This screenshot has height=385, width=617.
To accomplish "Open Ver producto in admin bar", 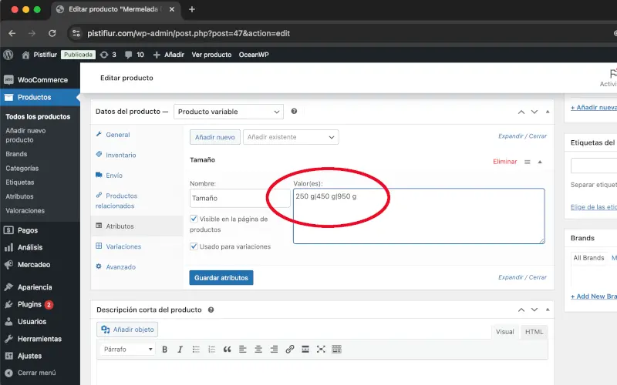I will pos(211,55).
